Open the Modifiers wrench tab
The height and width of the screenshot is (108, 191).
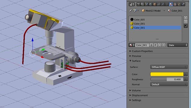coord(163,4)
